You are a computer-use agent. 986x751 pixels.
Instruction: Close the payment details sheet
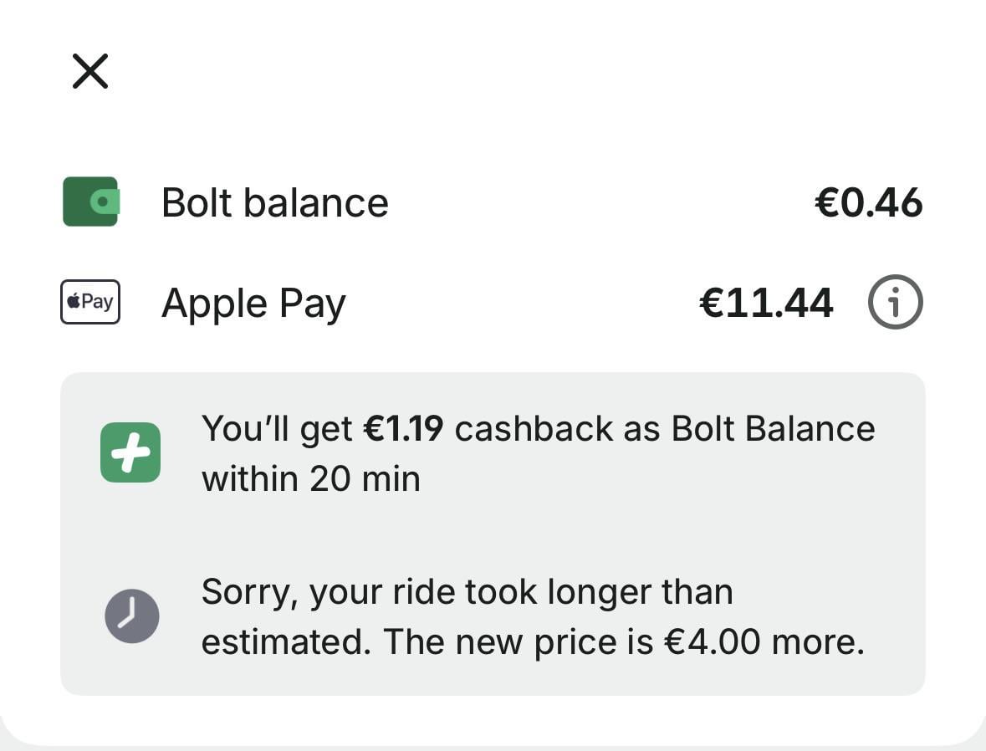tap(90, 71)
